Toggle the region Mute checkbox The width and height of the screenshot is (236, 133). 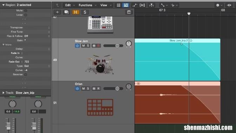tap(26, 10)
